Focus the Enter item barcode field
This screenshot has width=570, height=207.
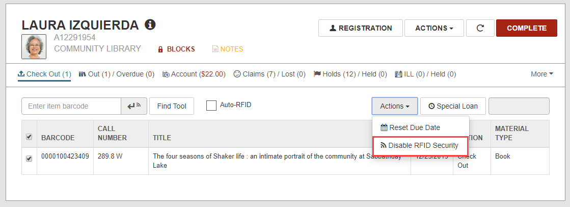point(71,106)
